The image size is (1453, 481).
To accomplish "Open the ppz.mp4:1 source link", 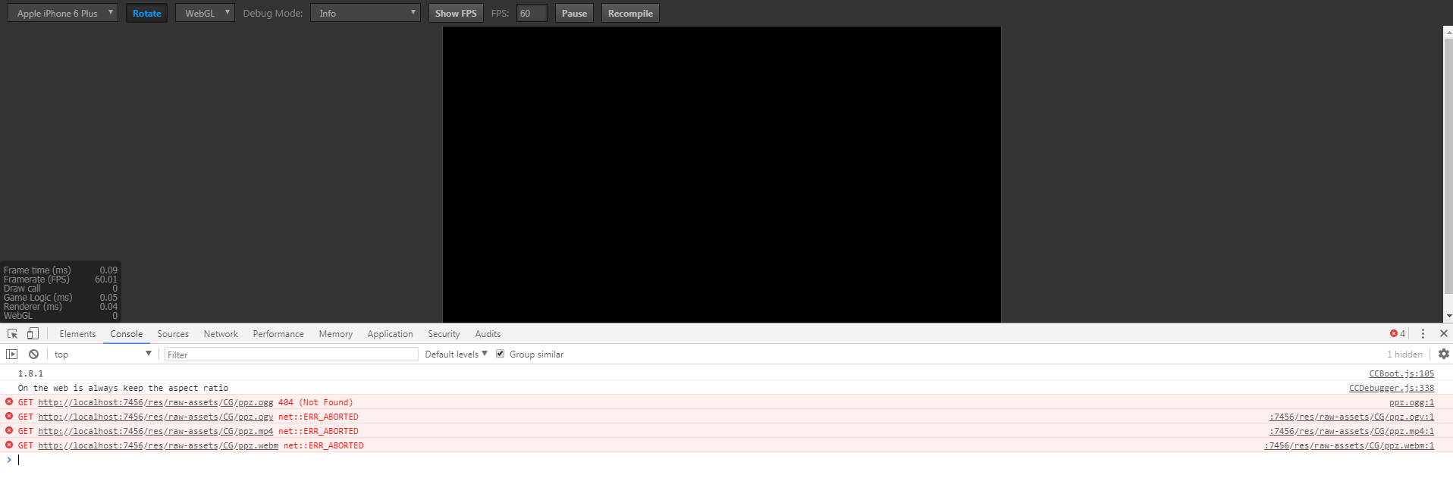I will tap(1352, 431).
